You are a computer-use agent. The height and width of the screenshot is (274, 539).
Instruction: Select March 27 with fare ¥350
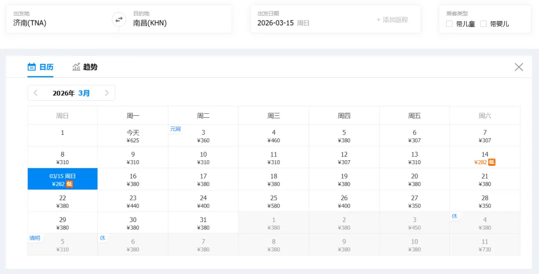pyautogui.click(x=415, y=201)
